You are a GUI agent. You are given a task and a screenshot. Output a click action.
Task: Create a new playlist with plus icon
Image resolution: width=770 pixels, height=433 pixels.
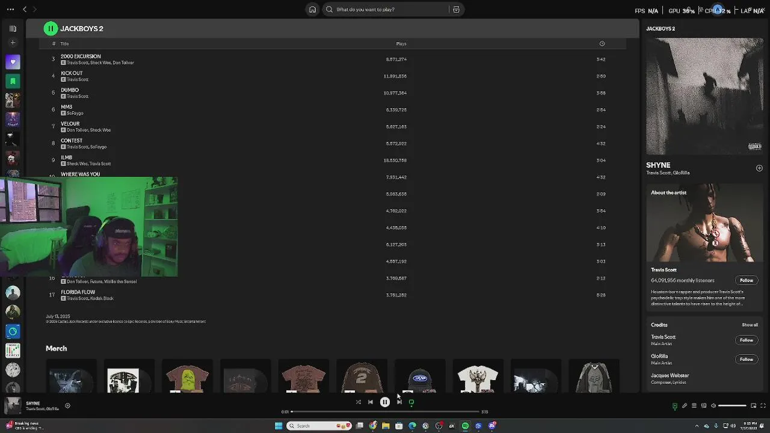click(13, 43)
